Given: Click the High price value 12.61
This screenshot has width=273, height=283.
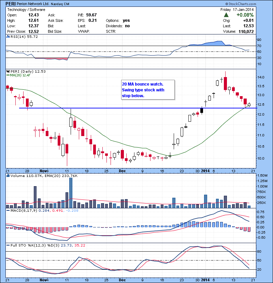Looking at the screenshot, I should pyautogui.click(x=33, y=20).
